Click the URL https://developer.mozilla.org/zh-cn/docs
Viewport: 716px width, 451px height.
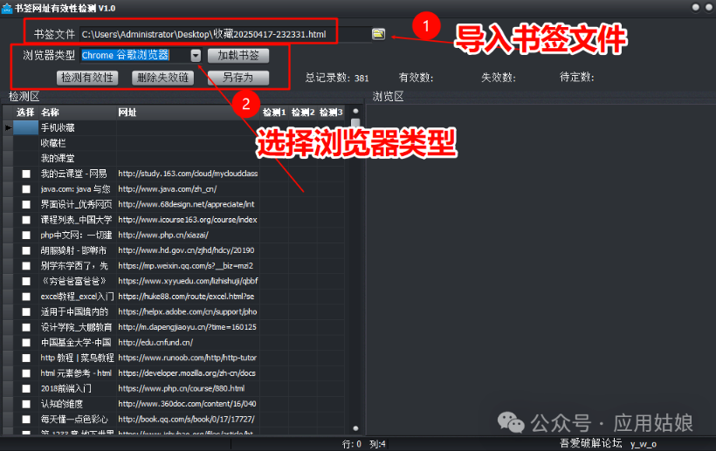click(187, 373)
